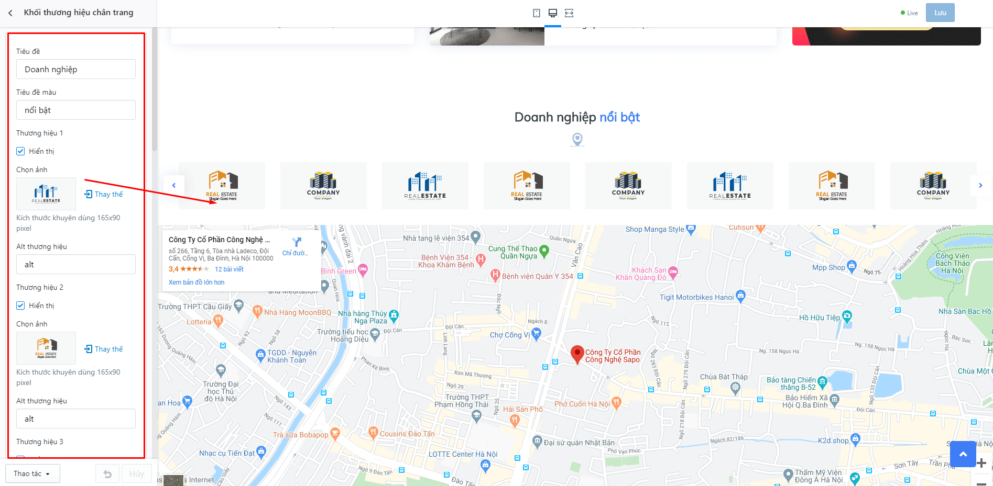Click Thay thế for Thương hiệu 1 image
Viewport: 993px width, 486px height.
tap(104, 194)
